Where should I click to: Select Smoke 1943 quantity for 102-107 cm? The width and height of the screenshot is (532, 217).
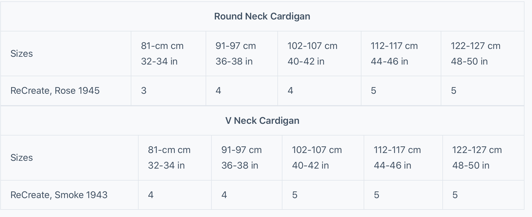(295, 195)
